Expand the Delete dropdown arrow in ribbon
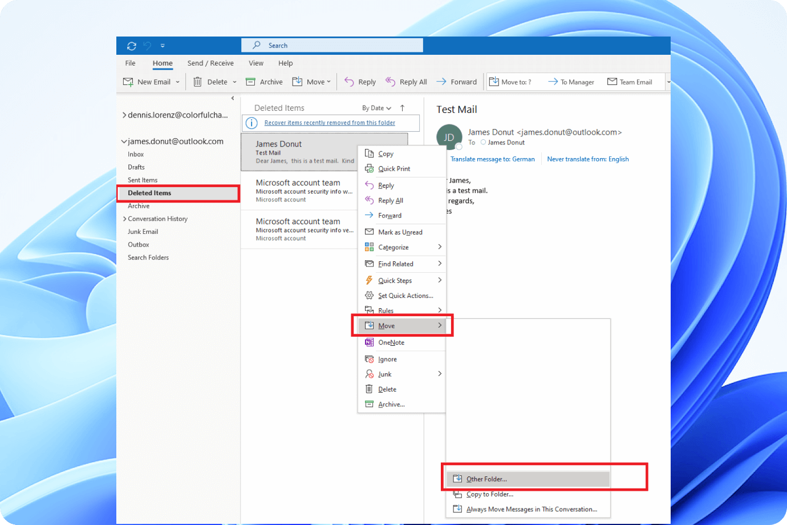Image resolution: width=787 pixels, height=525 pixels. coord(234,82)
